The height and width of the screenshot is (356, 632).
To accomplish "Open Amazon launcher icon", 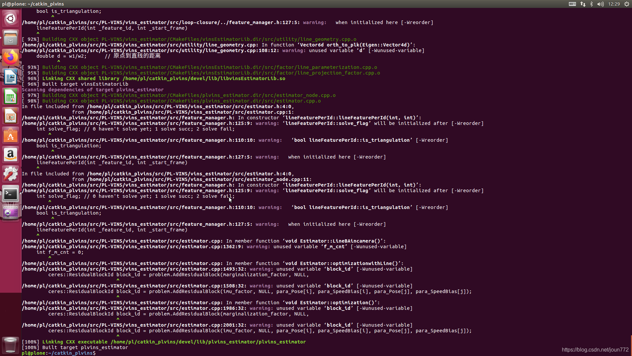I will [x=11, y=155].
